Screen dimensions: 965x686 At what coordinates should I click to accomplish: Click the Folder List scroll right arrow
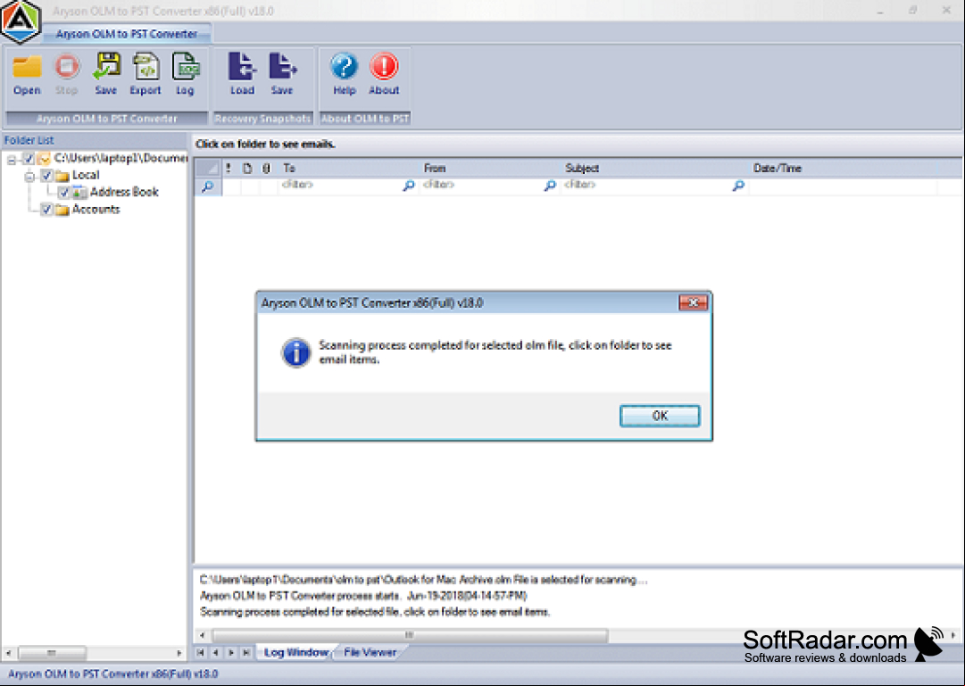point(179,653)
